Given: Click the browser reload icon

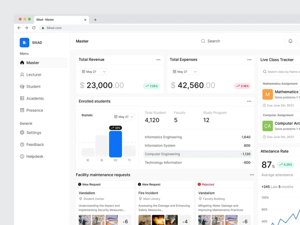Looking at the screenshot, I should pyautogui.click(x=34, y=28).
